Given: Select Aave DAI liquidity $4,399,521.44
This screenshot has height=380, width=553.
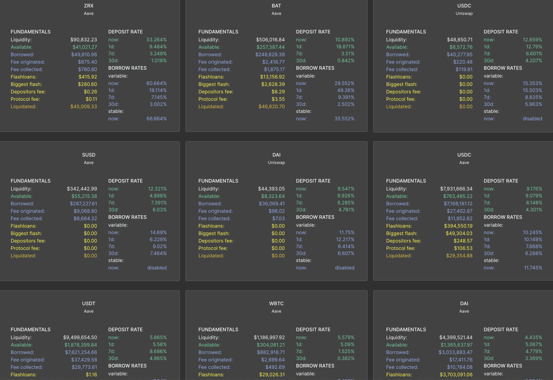Looking at the screenshot, I should (x=456, y=338).
